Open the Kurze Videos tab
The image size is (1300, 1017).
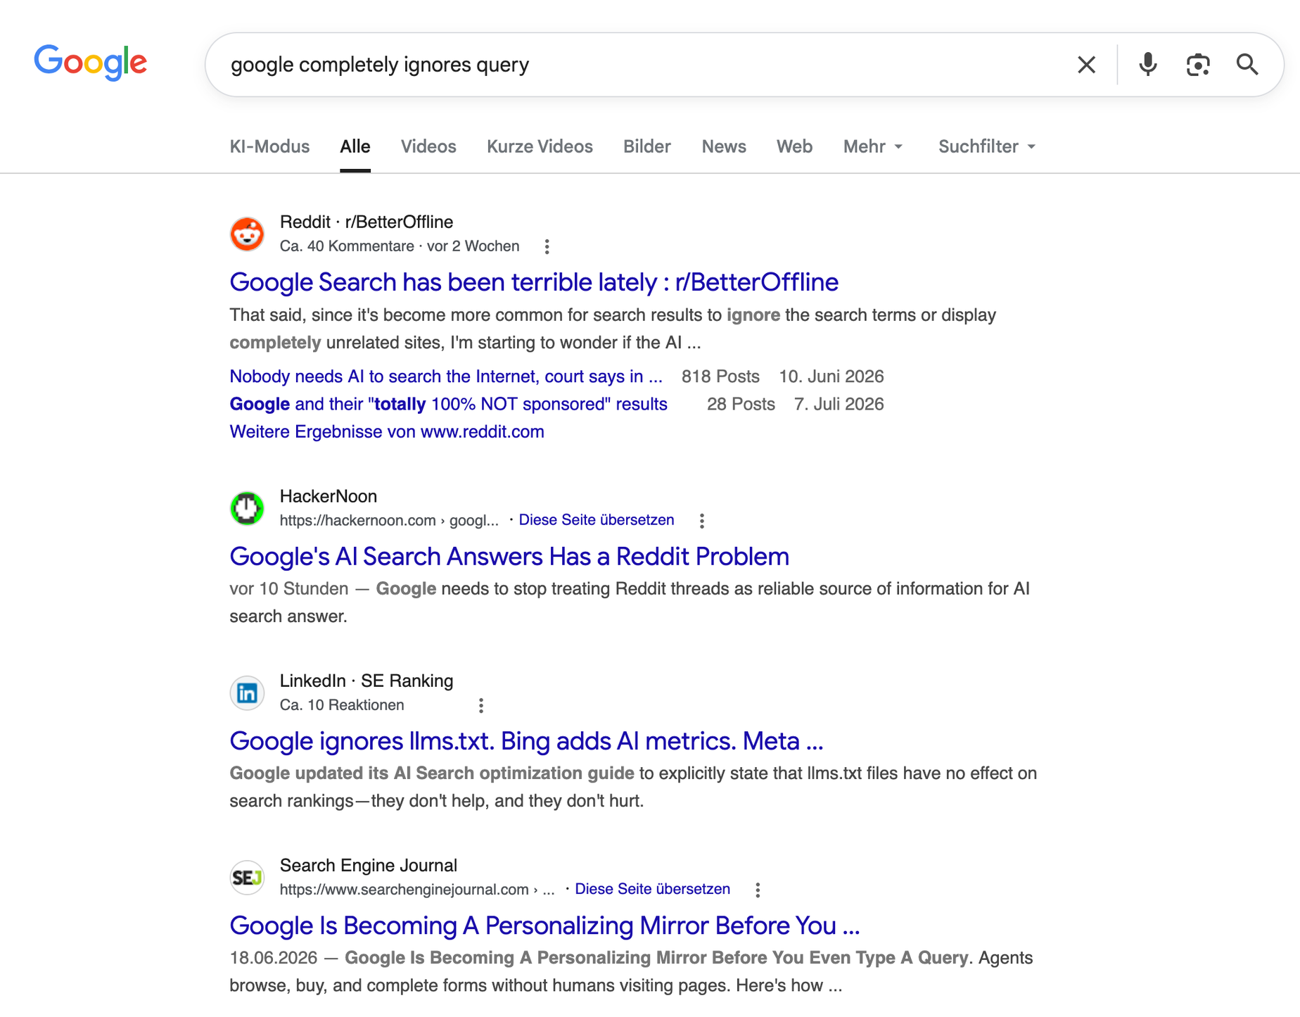click(x=540, y=146)
